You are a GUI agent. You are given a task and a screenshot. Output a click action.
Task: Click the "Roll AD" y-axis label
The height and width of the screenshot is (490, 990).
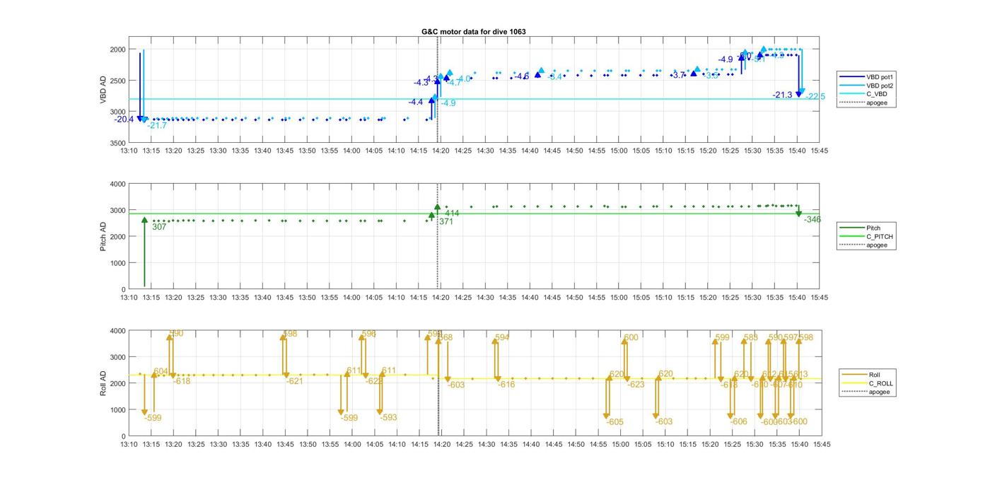[103, 383]
